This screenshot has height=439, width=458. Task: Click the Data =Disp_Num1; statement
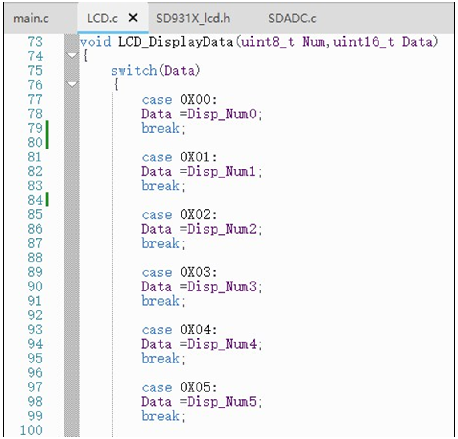[201, 171]
